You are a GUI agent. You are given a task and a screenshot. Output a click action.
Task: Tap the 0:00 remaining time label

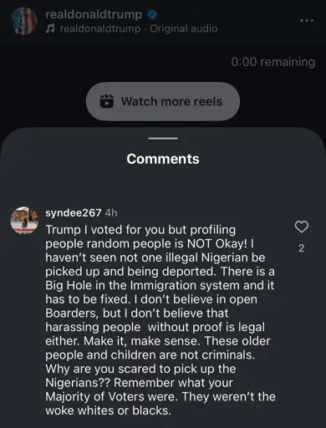click(273, 62)
